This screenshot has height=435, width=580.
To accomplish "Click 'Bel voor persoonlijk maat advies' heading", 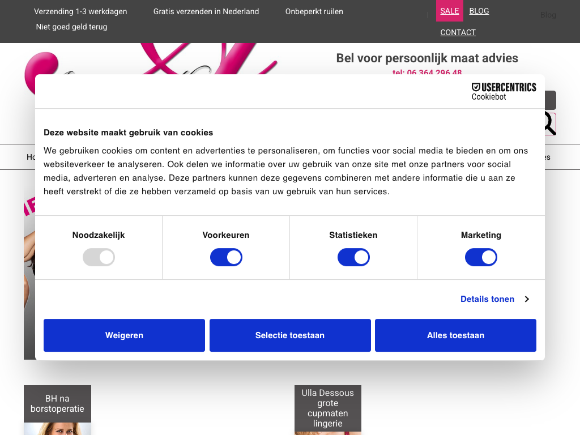I will (427, 58).
